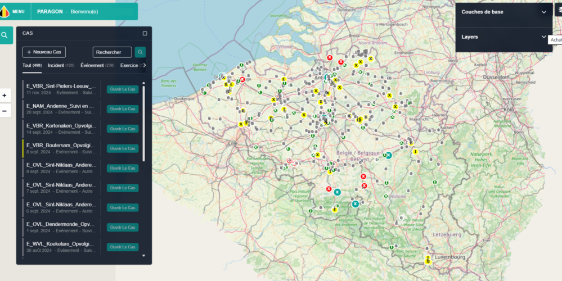
Task: Click yellow X marker under Noord-Brabant label
Action: pyautogui.click(x=371, y=58)
